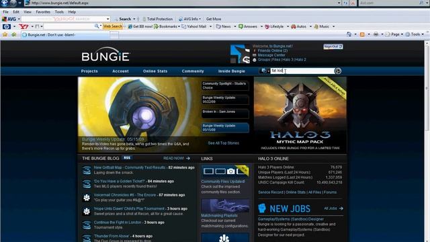Screen dimensions: 430x242
Task: Open the Community nav menu
Action: 193,71
